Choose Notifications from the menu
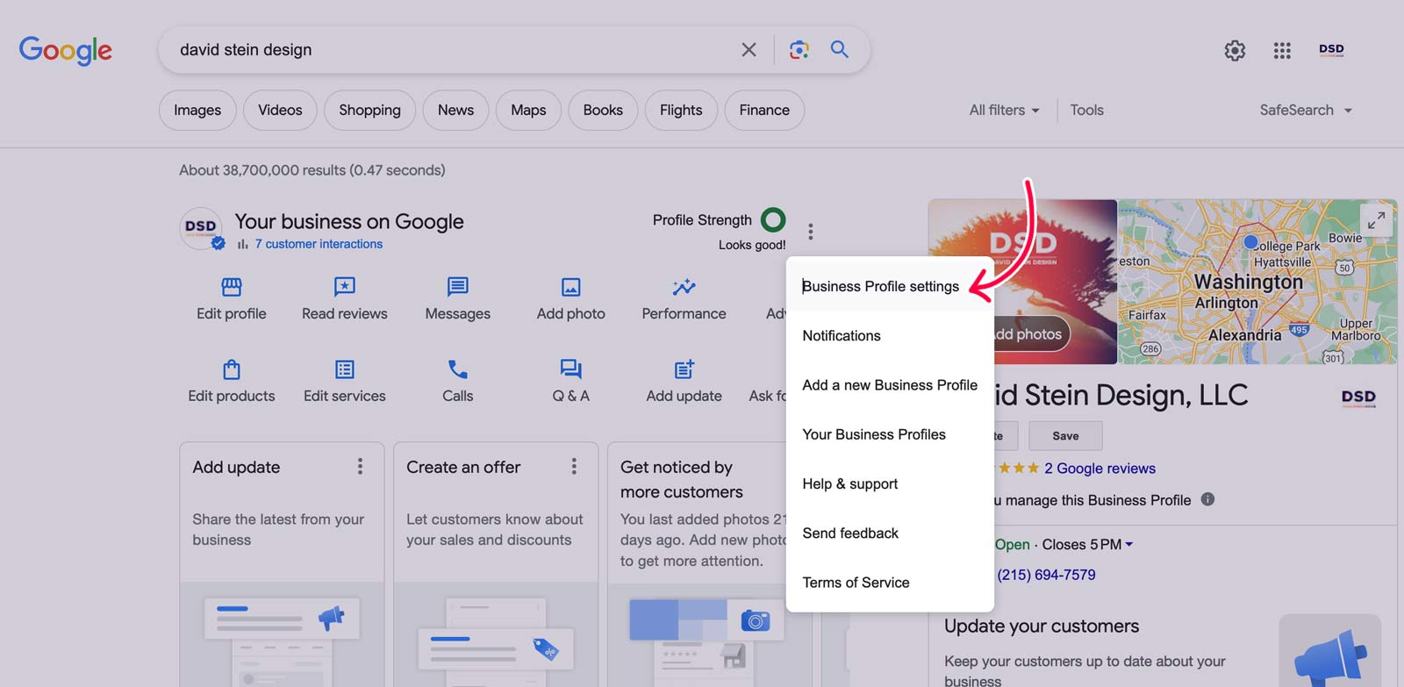The image size is (1404, 687). pos(842,336)
